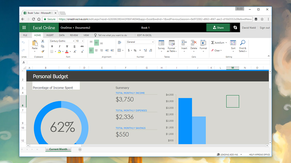Open the Office app launcher grid

pyautogui.click(x=24, y=28)
